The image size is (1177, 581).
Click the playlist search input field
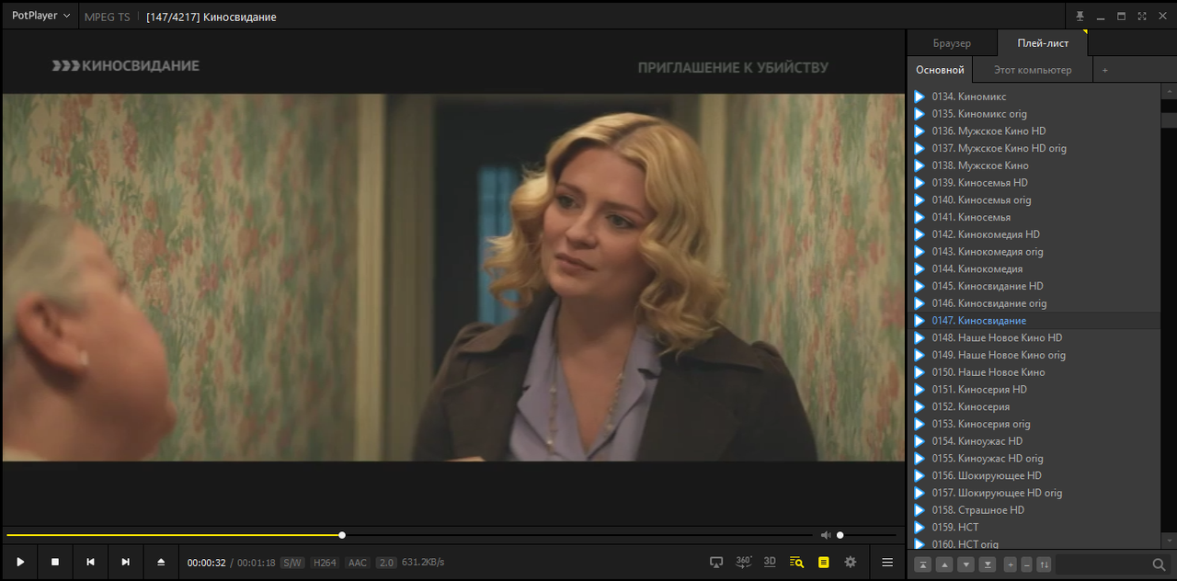click(x=1102, y=564)
